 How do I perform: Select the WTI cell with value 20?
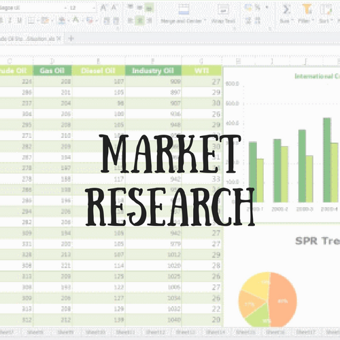[x=202, y=320]
